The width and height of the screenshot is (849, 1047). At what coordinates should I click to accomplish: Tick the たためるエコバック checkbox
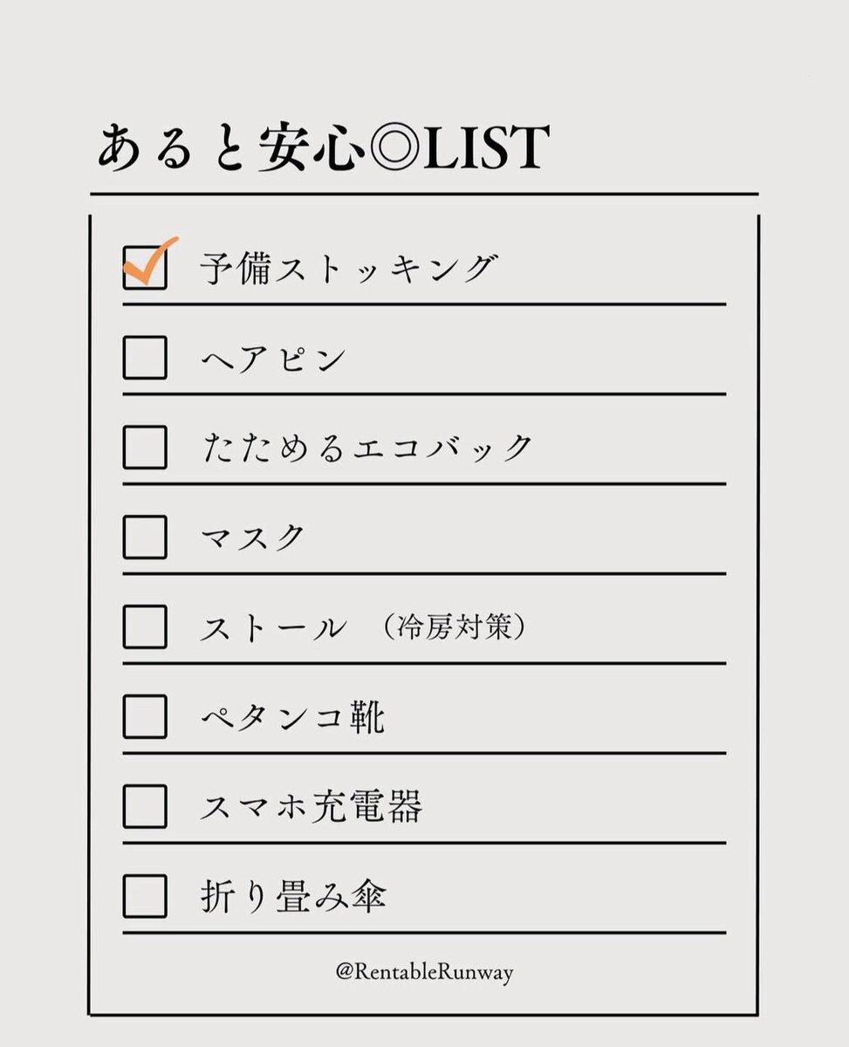coord(145,447)
